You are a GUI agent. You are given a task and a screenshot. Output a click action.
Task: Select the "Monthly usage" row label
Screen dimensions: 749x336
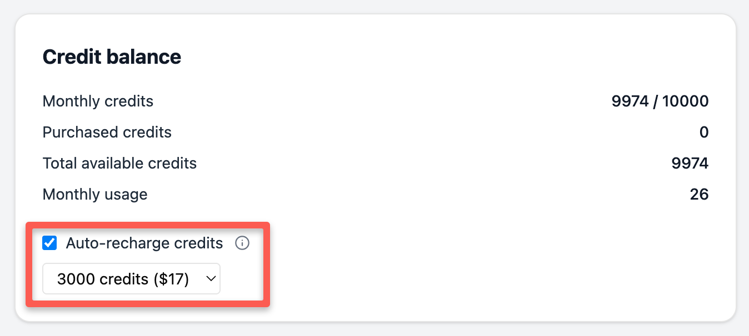click(x=95, y=195)
